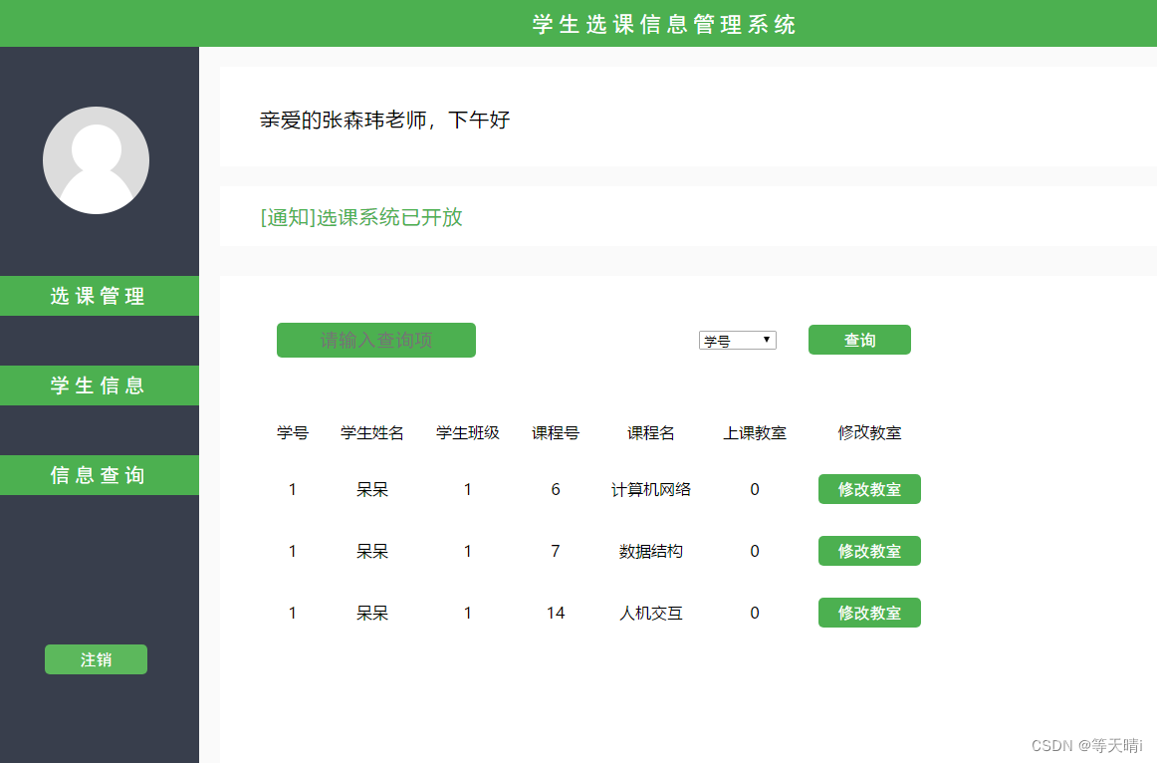Click the 注销 logout button
This screenshot has width=1157, height=763.
coord(96,658)
